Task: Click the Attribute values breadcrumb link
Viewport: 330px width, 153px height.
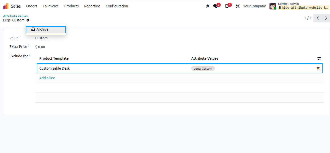Action: pos(15,16)
